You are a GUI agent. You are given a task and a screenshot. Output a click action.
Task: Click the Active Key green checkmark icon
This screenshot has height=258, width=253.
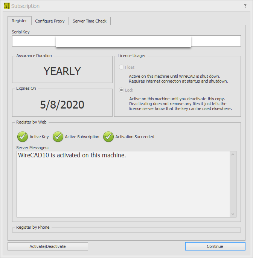click(x=23, y=137)
